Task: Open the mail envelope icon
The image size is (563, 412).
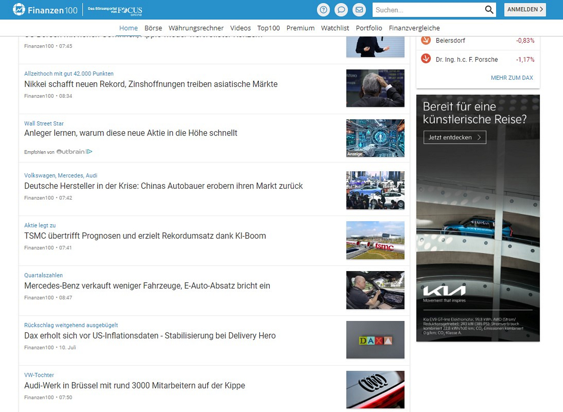Action: [359, 10]
